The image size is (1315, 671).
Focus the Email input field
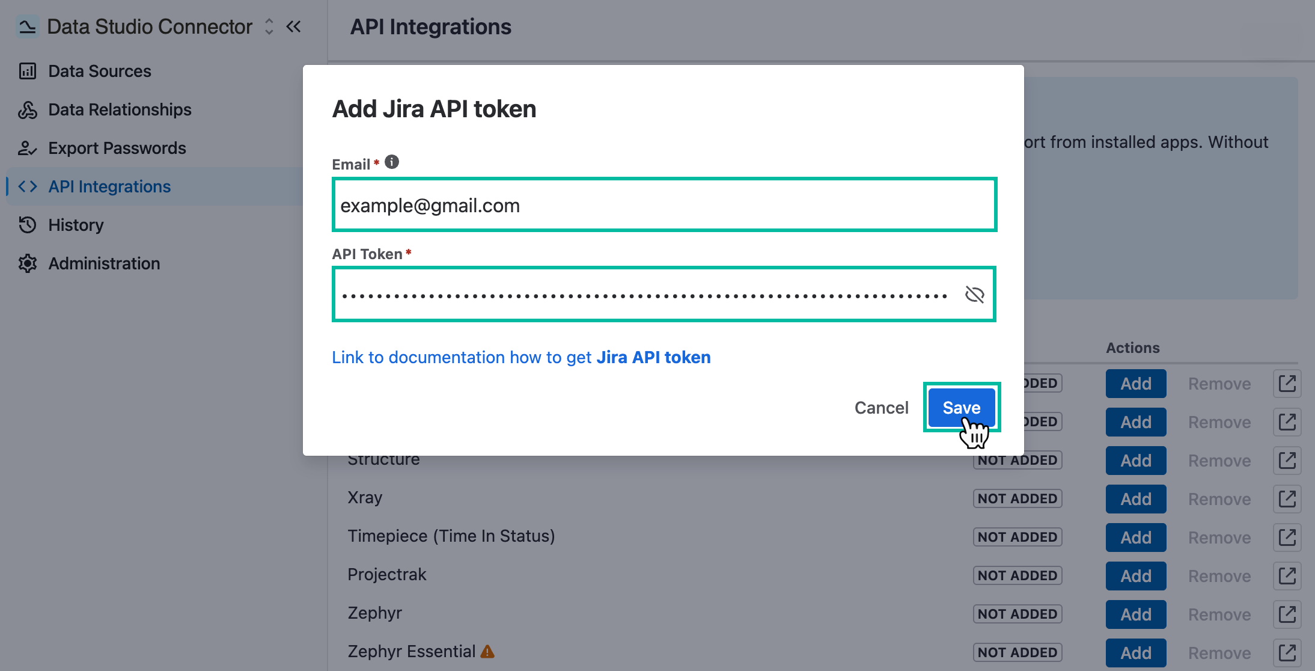click(x=664, y=205)
